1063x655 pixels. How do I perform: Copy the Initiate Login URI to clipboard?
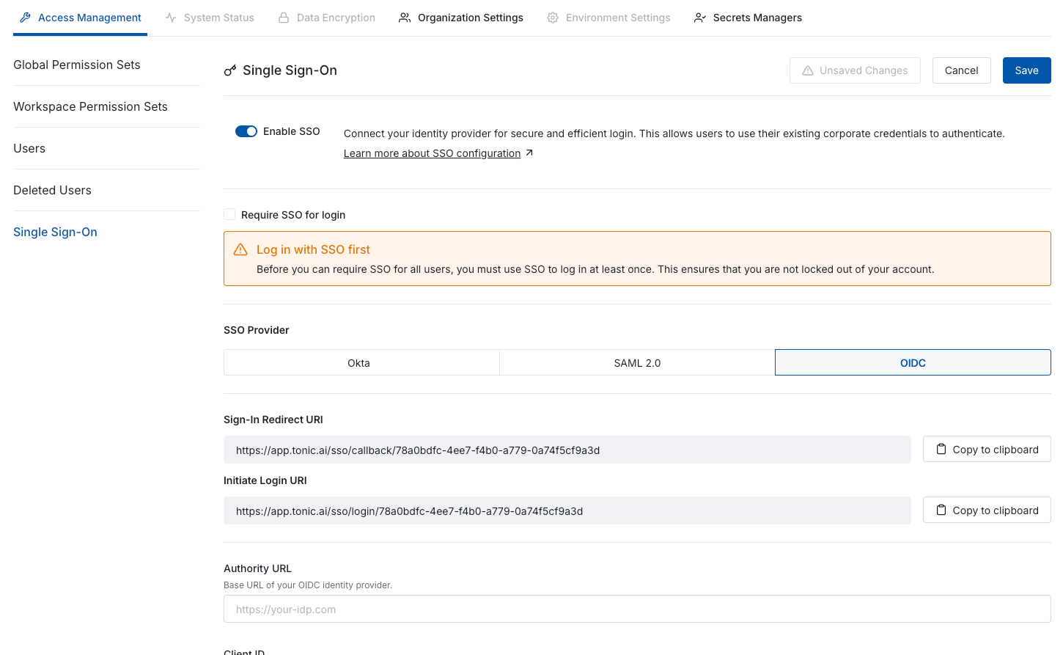coord(987,511)
